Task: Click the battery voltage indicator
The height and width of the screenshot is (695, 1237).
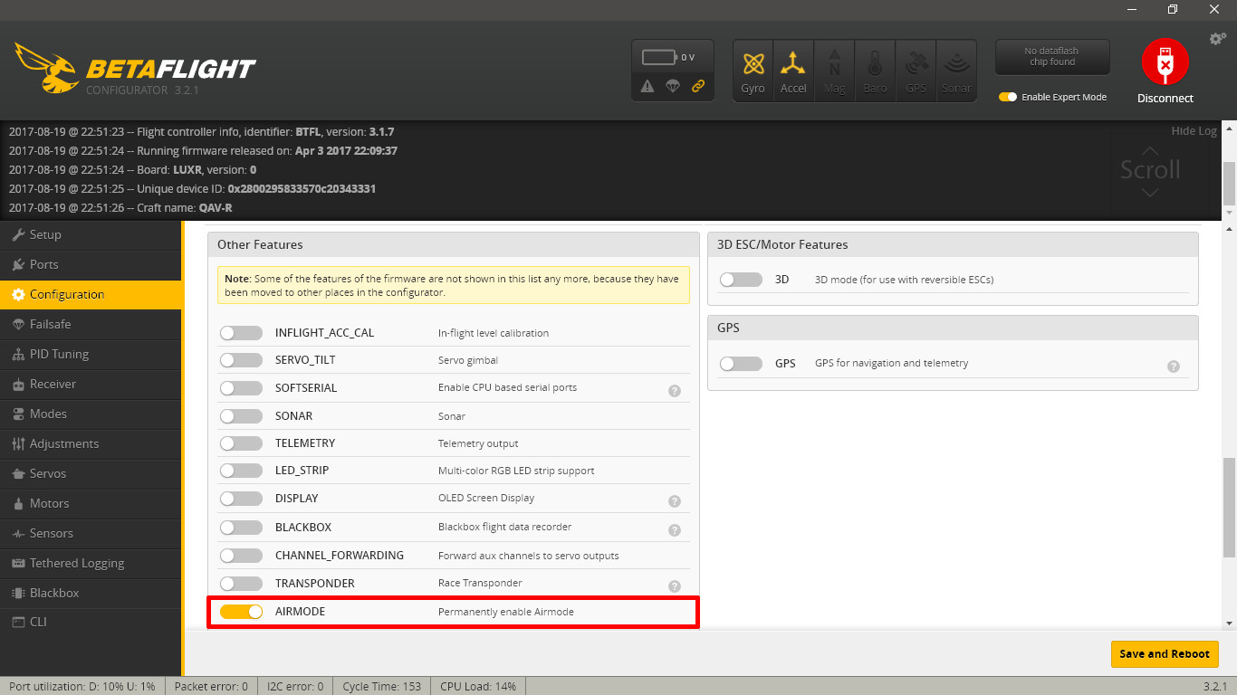Action: point(668,57)
